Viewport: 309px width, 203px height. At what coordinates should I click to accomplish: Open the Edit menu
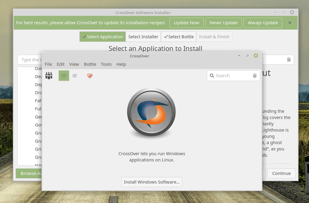pos(61,64)
